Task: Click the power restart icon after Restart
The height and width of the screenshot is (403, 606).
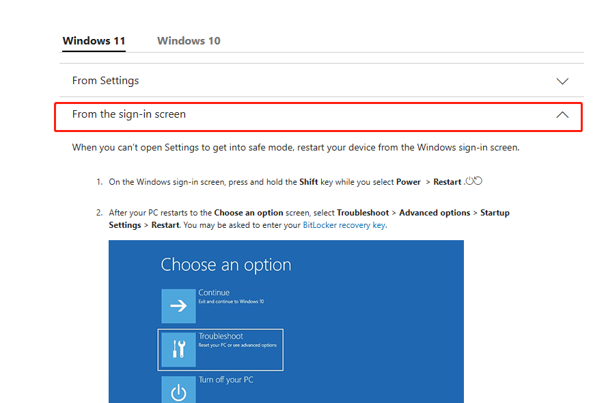Action: click(x=474, y=181)
